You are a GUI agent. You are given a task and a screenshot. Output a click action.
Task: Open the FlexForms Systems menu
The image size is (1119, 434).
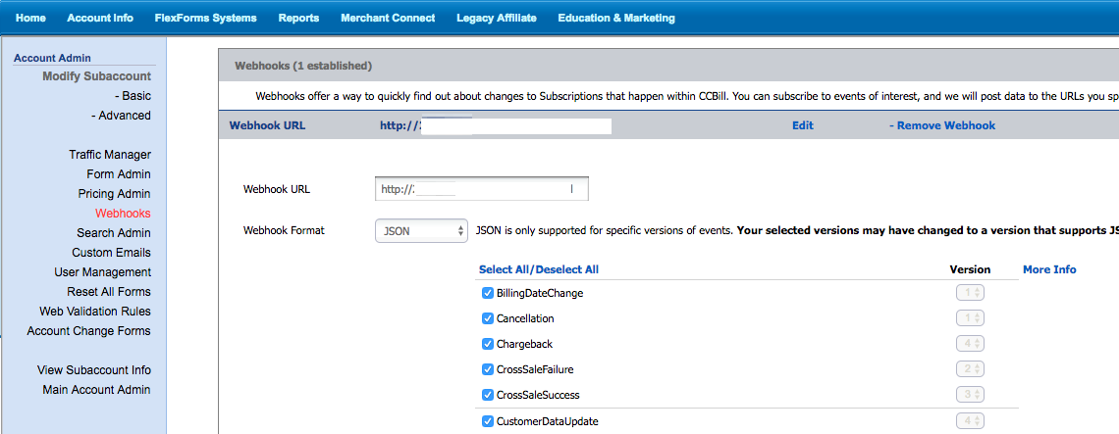click(205, 18)
